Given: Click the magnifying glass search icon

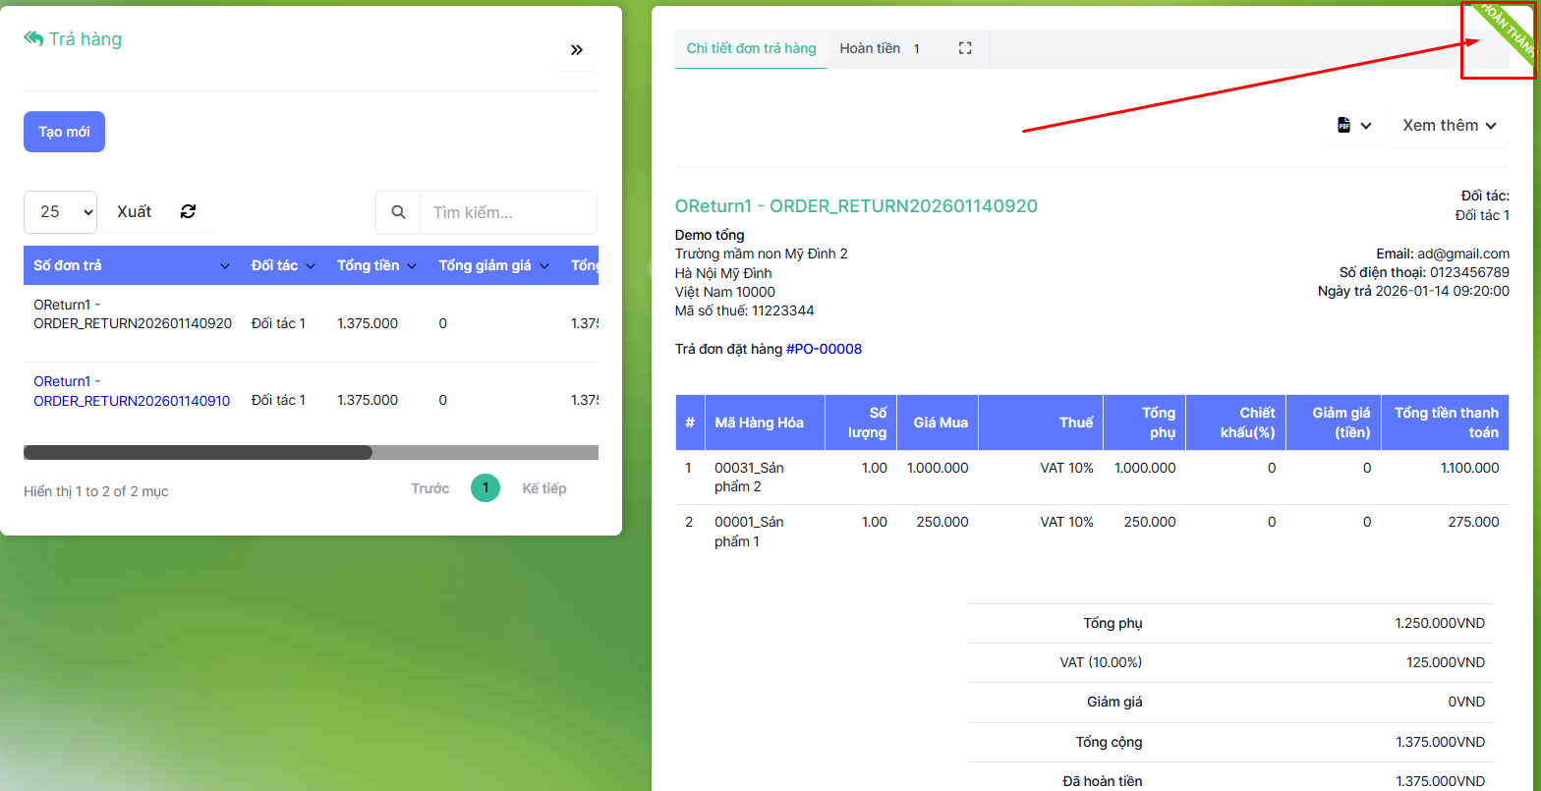Looking at the screenshot, I should pos(398,212).
